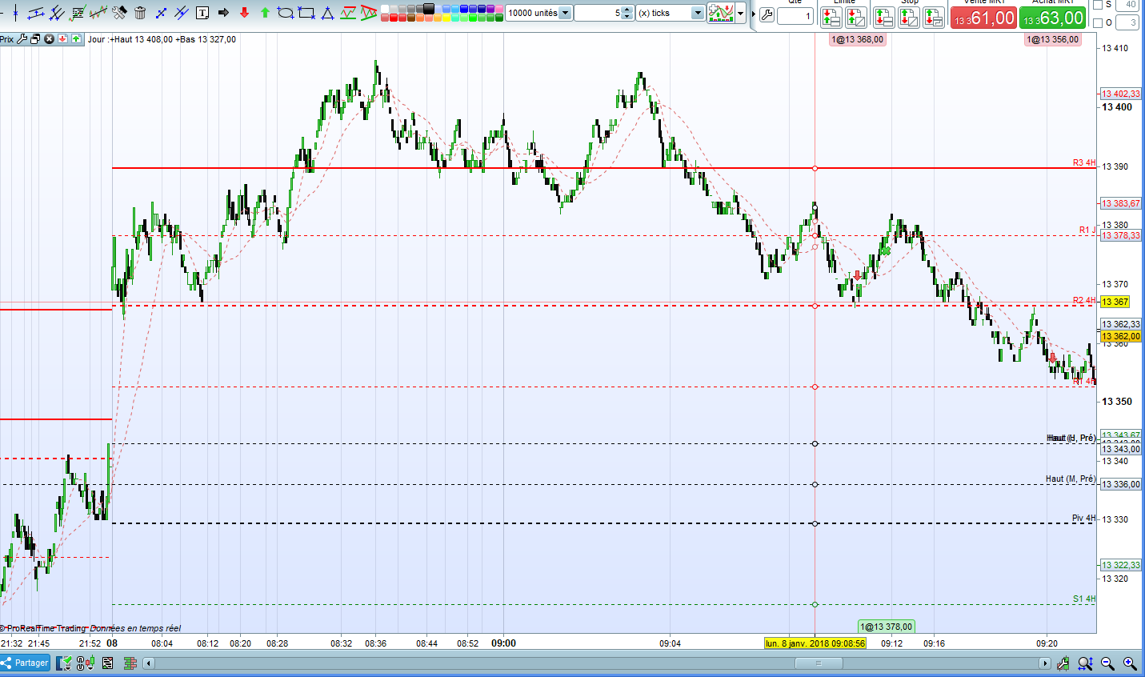1145x677 pixels.
Task: Click the trash can to delete drawings
Action: point(140,13)
